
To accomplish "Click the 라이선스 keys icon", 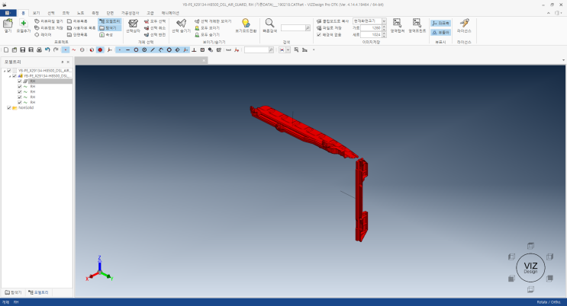I will (x=464, y=24).
